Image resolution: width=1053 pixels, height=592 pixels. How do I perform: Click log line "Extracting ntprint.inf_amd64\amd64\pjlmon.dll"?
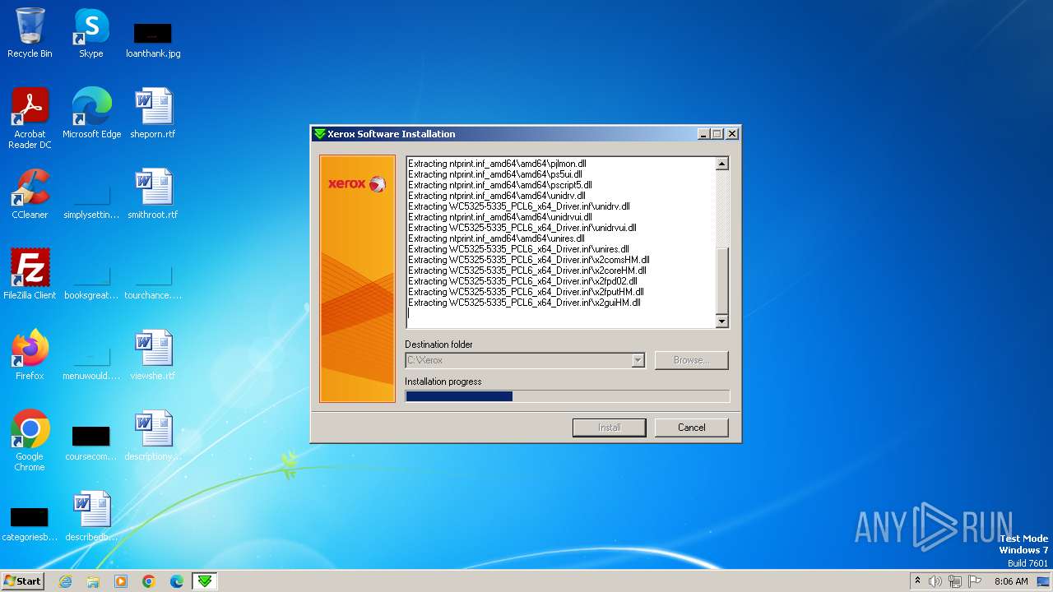497,164
